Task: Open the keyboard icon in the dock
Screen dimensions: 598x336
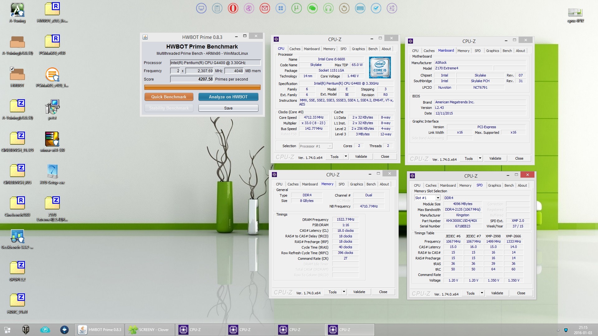Action: pos(360,8)
